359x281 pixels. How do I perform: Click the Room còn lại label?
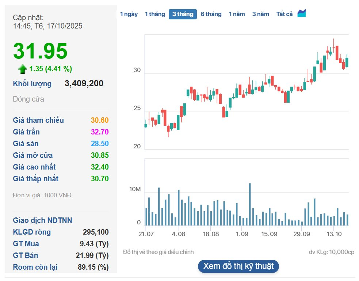coord(35,267)
